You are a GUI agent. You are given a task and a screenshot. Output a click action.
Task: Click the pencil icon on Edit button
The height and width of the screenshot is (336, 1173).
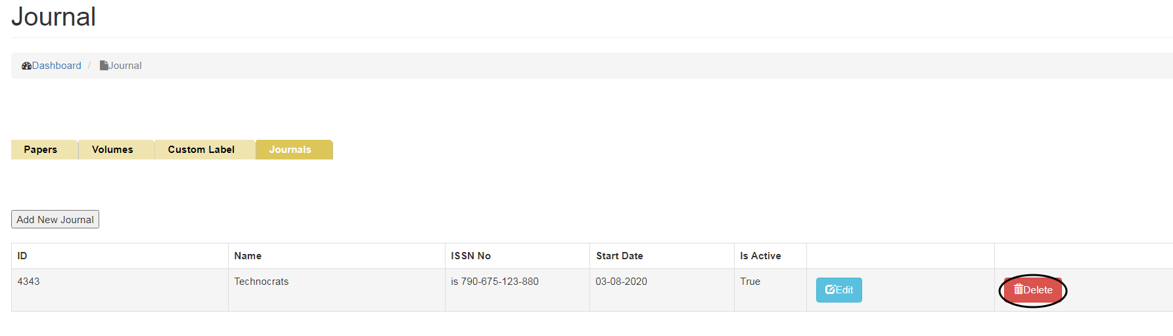(x=830, y=289)
